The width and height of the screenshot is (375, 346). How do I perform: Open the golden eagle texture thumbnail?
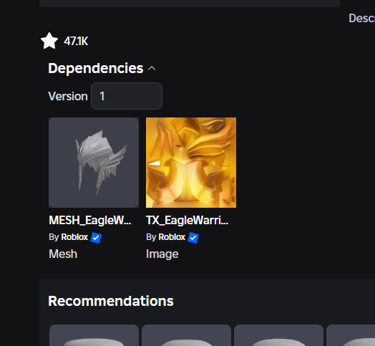click(x=191, y=163)
